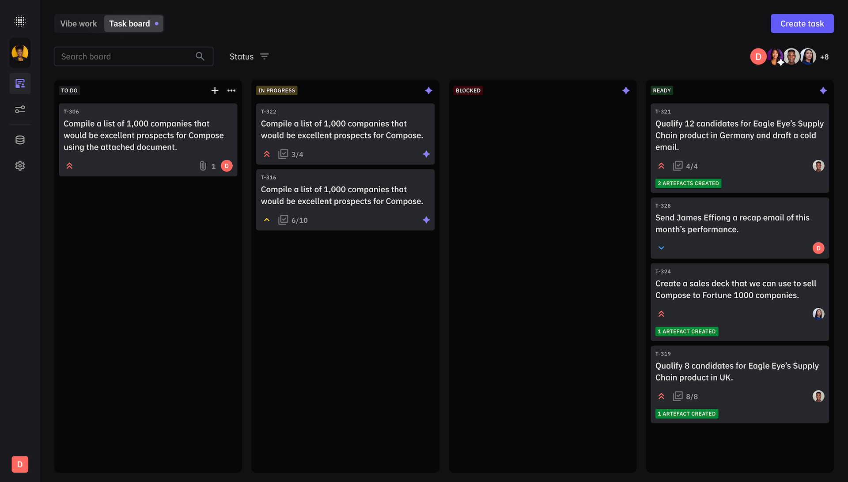
Task: Click the sparkle icon in Ready header
Action: coord(823,90)
